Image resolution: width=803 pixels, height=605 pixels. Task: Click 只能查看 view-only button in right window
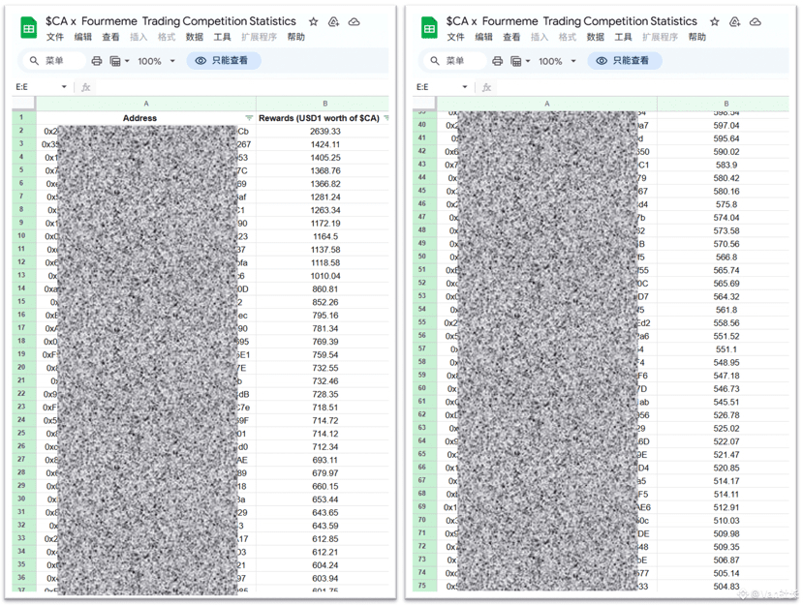(625, 60)
